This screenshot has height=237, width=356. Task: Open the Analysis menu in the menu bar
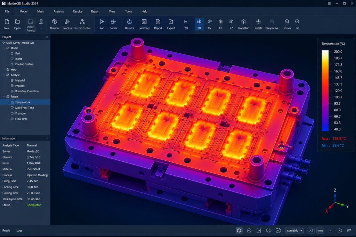[x=58, y=11]
